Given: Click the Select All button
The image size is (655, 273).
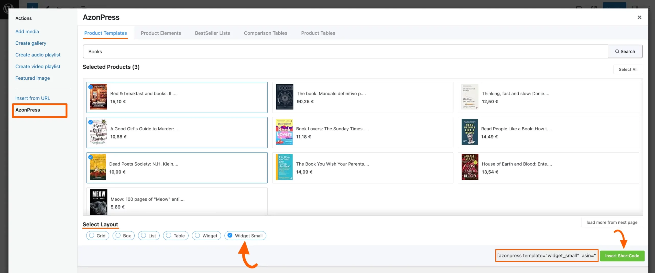Looking at the screenshot, I should click(x=628, y=69).
